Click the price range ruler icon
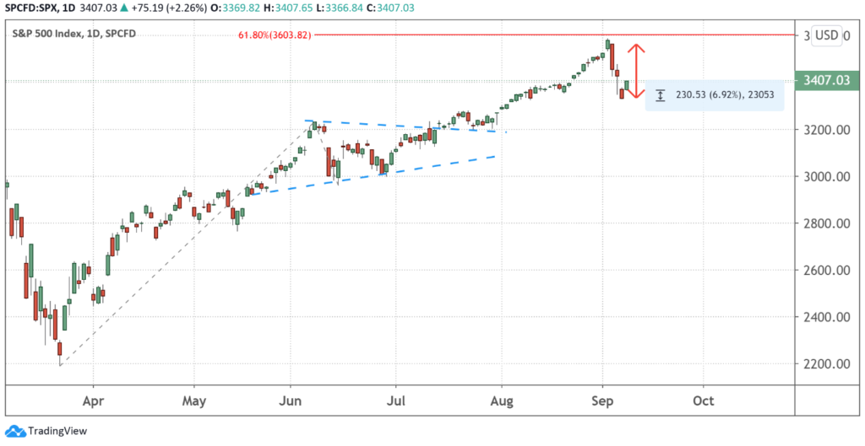Viewport: 865px width, 446px height. [660, 96]
